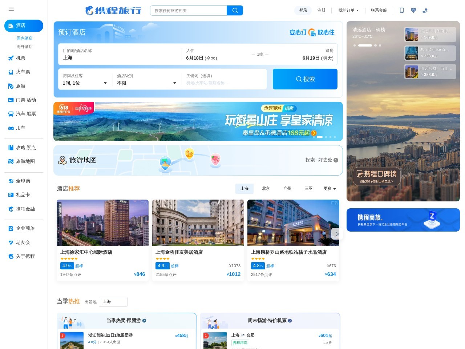Click the 注册 register link

click(322, 11)
